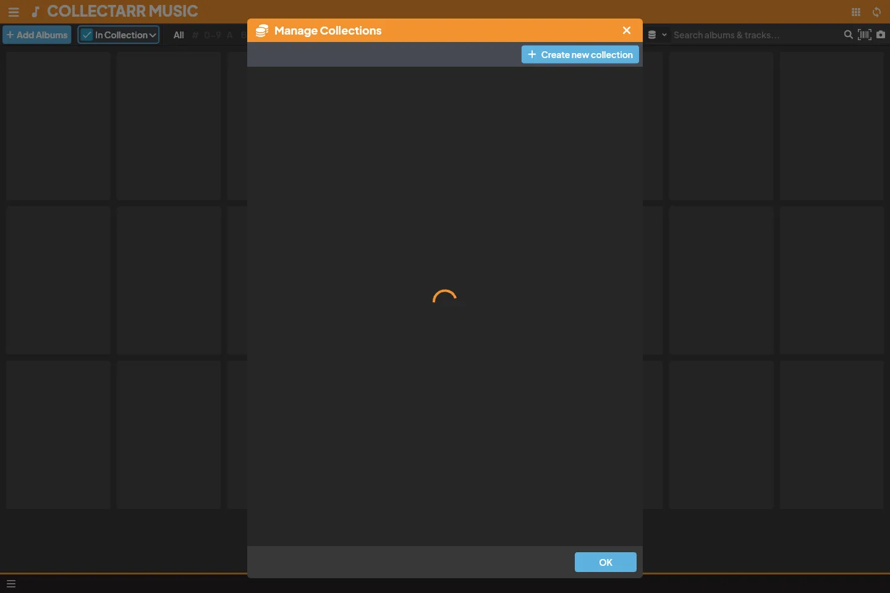Image resolution: width=890 pixels, height=593 pixels.
Task: Click the status bar list icon
Action: (11, 584)
